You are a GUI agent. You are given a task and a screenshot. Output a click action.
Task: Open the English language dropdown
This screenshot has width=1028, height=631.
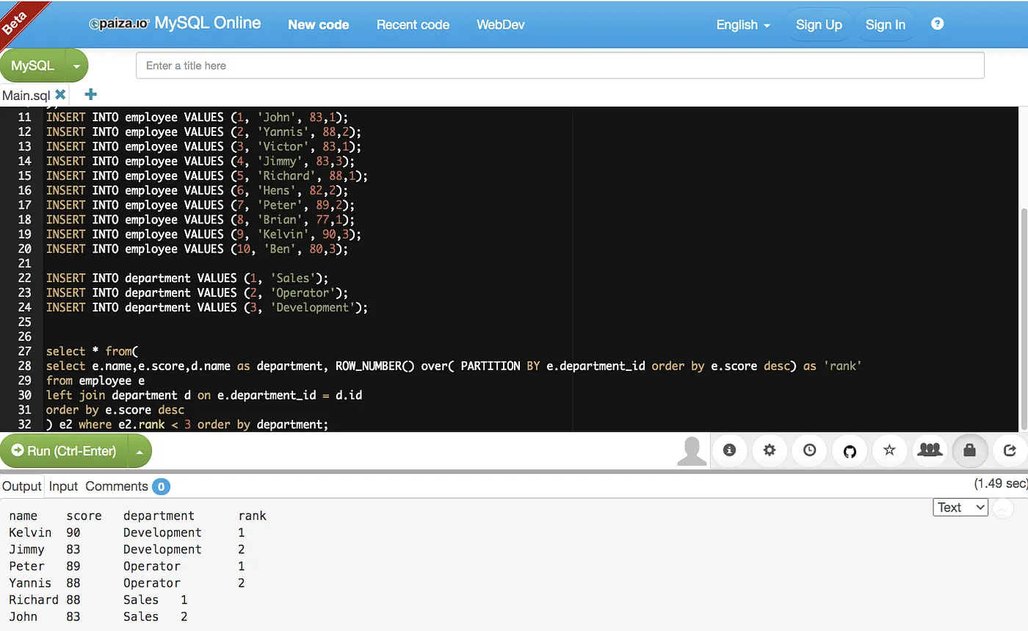click(x=743, y=24)
